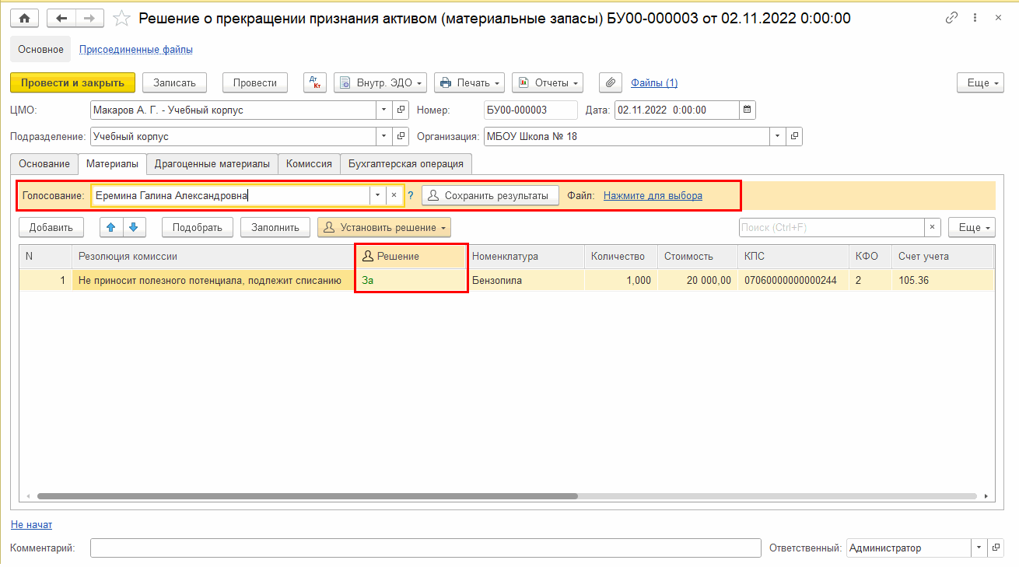The height and width of the screenshot is (567, 1019).
Task: Open the Установить решение dropdown
Action: (x=384, y=227)
